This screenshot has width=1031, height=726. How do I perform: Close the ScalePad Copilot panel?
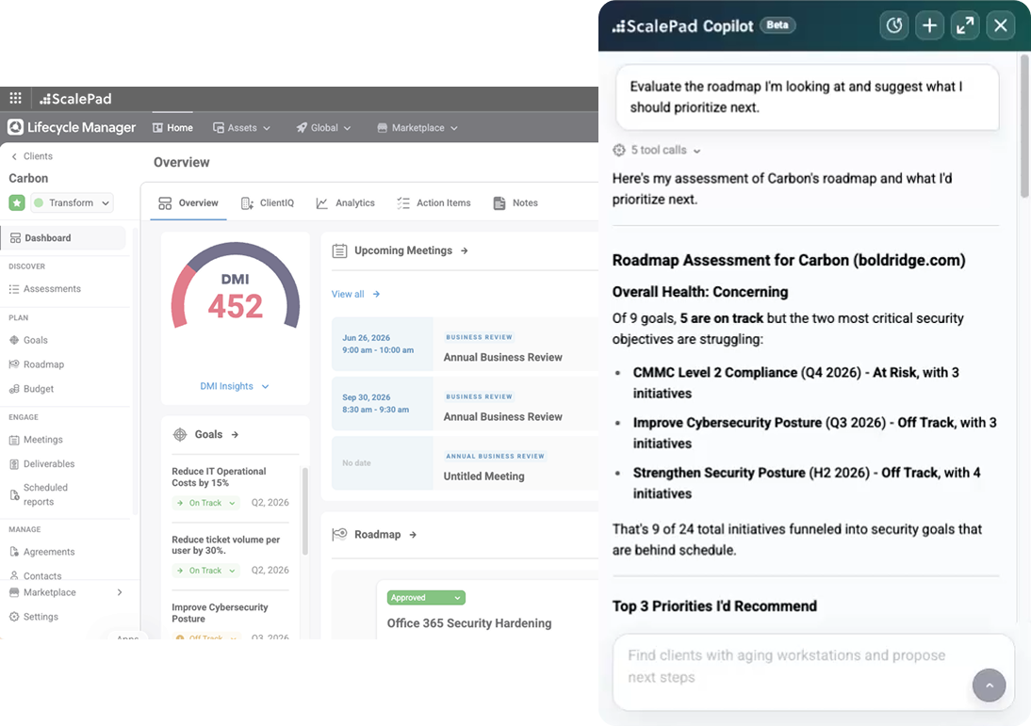coord(1001,25)
